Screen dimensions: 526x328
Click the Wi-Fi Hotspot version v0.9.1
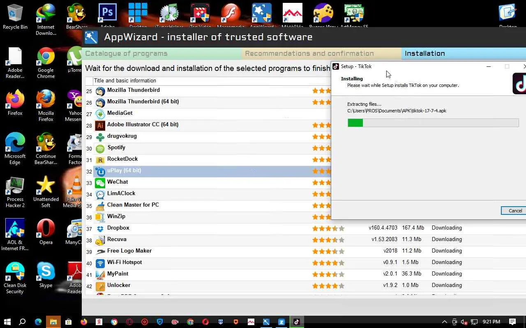(390, 262)
